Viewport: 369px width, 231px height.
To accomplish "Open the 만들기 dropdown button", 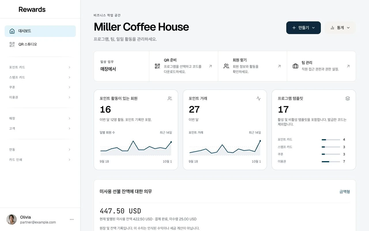I will (304, 28).
